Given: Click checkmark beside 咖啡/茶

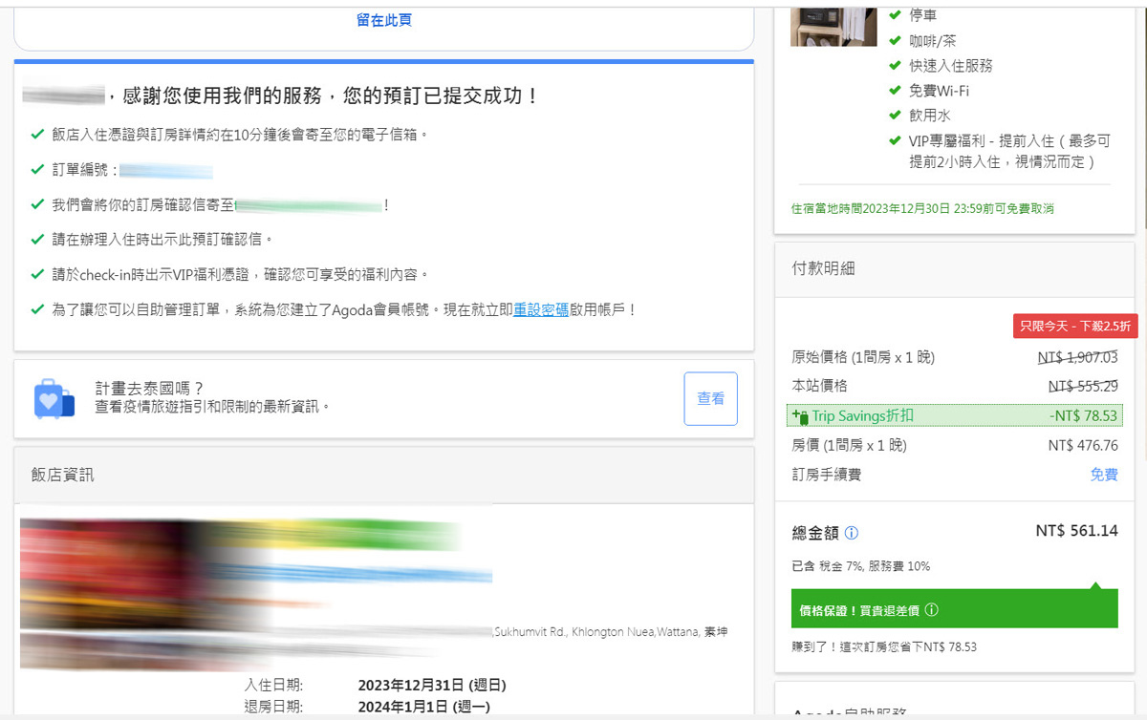Looking at the screenshot, I should pyautogui.click(x=895, y=40).
